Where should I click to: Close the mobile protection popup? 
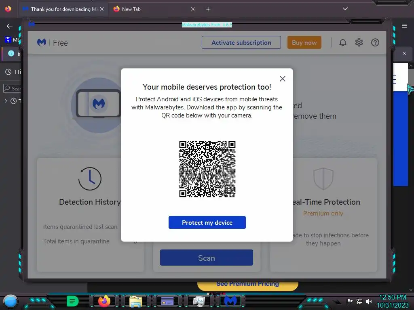[x=282, y=79]
